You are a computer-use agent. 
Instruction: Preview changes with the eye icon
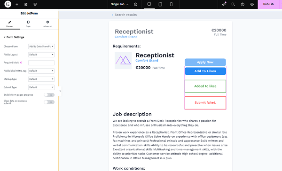pyautogui.click(x=252, y=4)
